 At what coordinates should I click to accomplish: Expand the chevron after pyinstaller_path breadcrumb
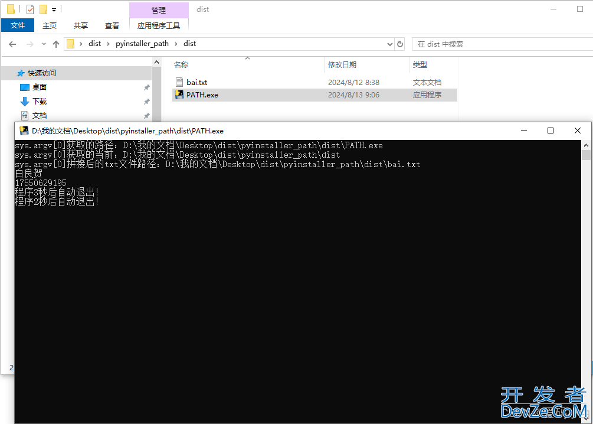click(x=176, y=44)
